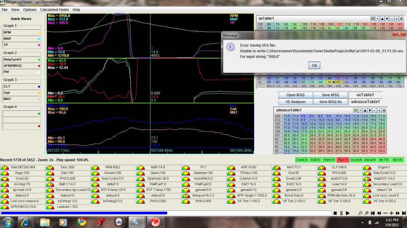407x228 pixels.
Task: Open the Options menu
Action: pyautogui.click(x=30, y=10)
